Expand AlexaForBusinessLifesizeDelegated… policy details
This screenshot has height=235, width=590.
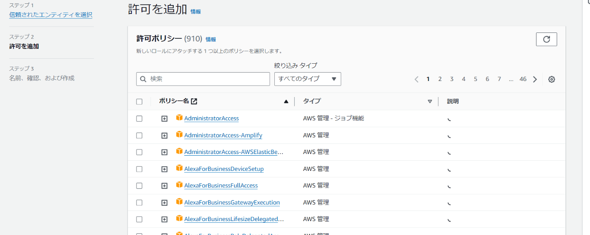coord(165,219)
